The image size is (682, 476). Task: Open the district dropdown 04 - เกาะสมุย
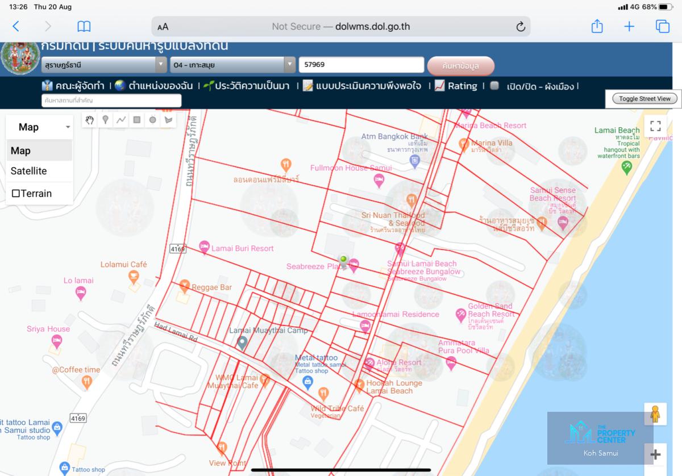pos(233,65)
